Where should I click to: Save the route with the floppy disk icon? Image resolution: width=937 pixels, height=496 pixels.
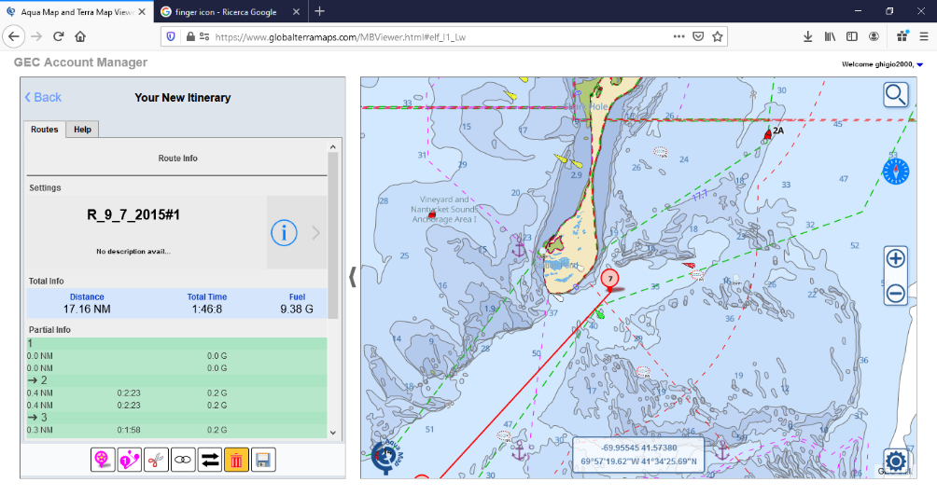tap(263, 460)
